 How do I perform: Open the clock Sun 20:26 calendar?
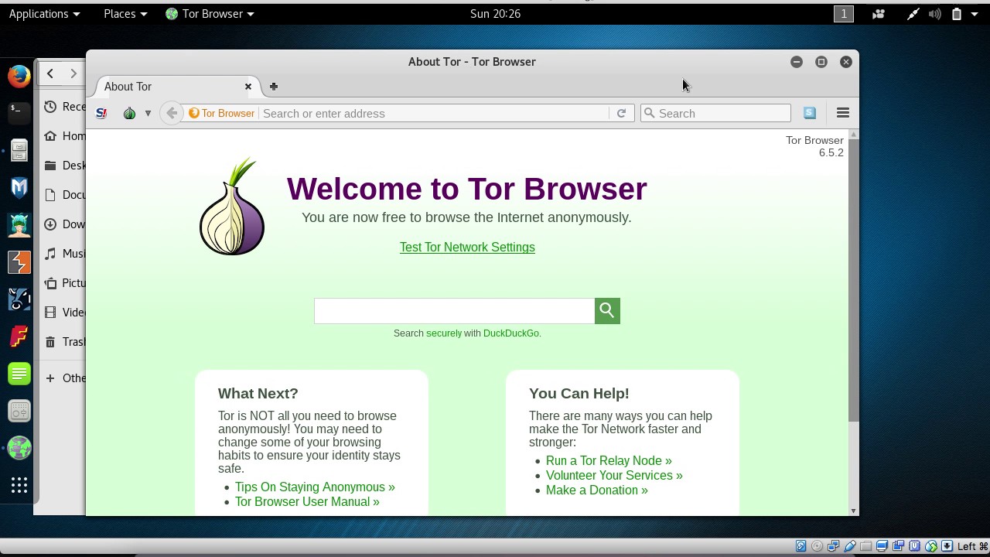pyautogui.click(x=495, y=14)
